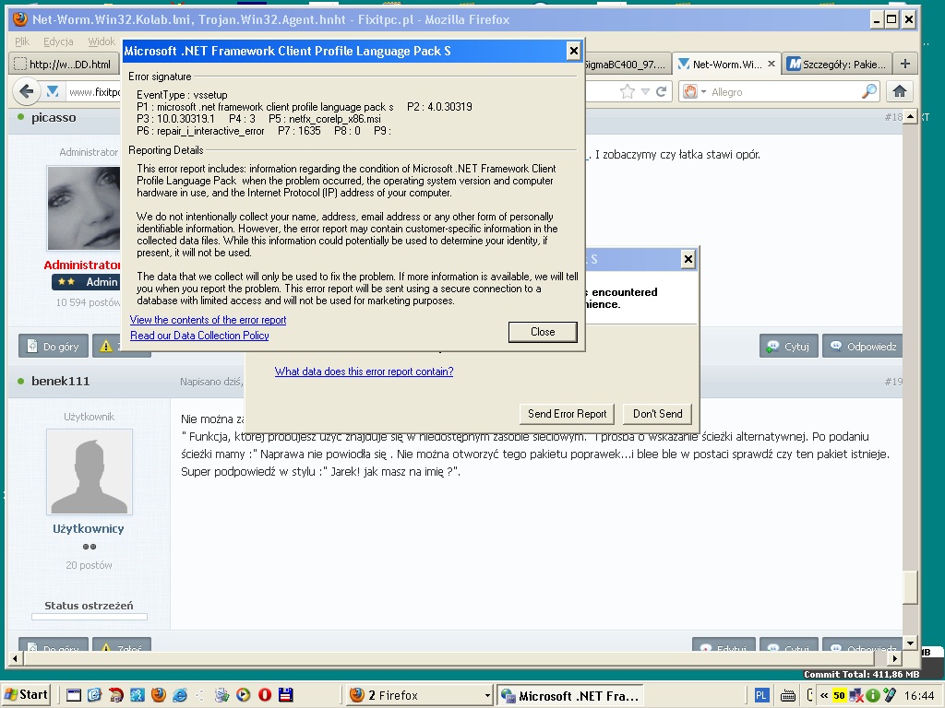
Task: Click the horizontal scrollbar right arrow
Action: tap(895, 658)
